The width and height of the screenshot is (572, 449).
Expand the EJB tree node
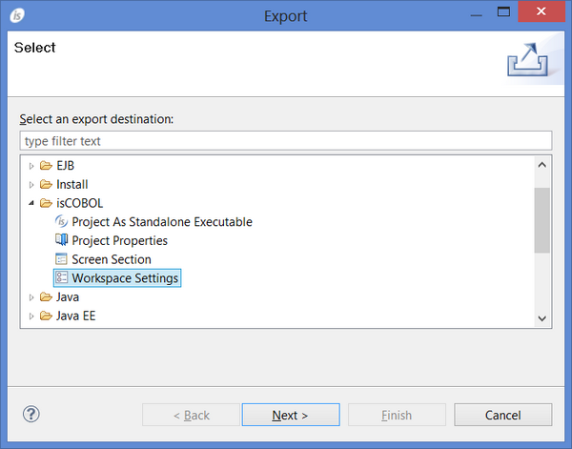pos(31,166)
